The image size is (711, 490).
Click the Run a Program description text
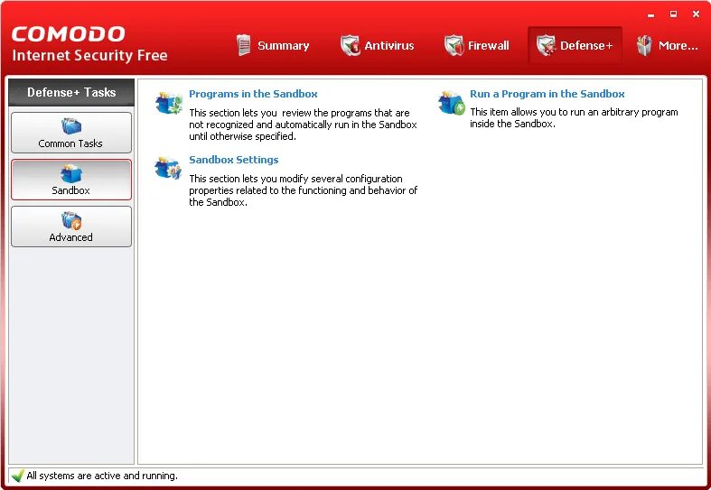[x=574, y=117]
